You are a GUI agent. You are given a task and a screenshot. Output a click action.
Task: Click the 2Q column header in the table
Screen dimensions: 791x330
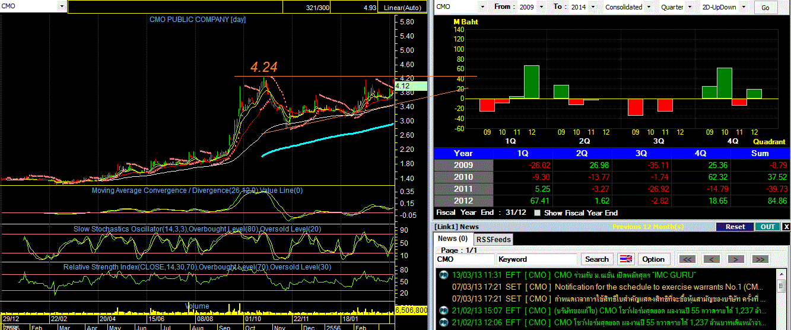[x=583, y=153]
